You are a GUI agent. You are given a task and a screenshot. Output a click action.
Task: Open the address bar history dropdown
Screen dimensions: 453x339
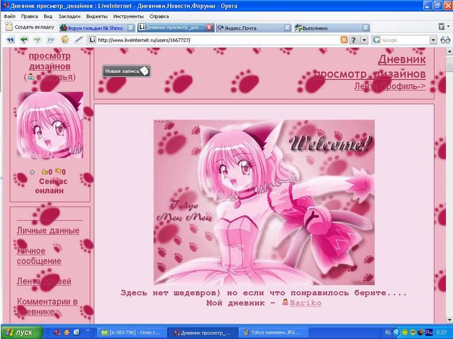(x=364, y=40)
